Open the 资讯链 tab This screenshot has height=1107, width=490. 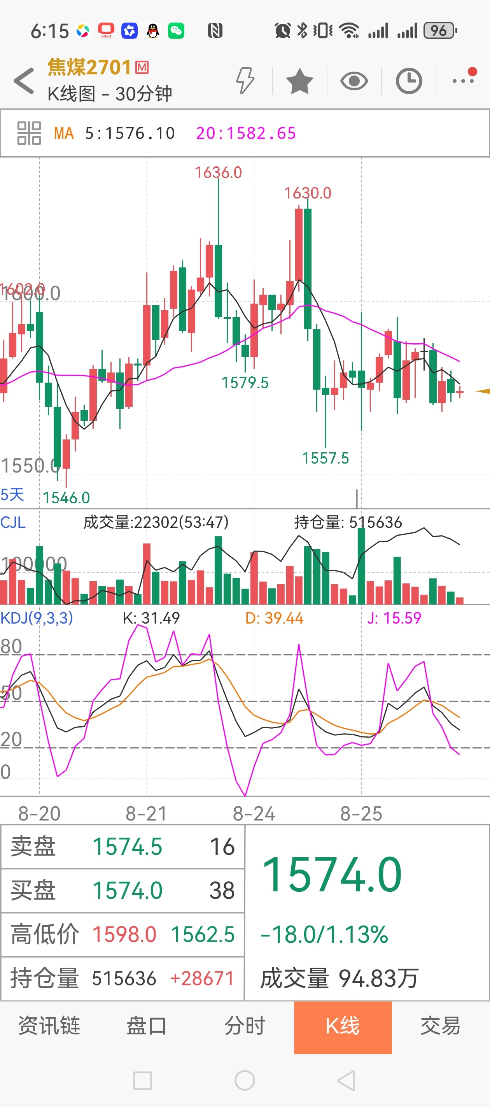pos(49,1026)
